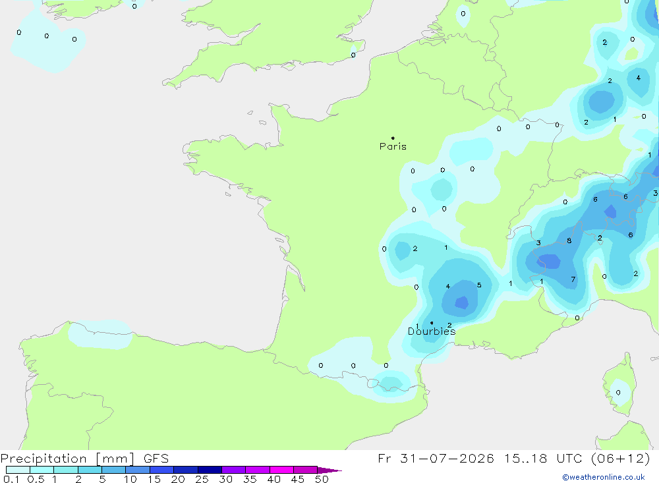
Task: Pick the 2–5 mm legend swatch
Action: point(90,470)
